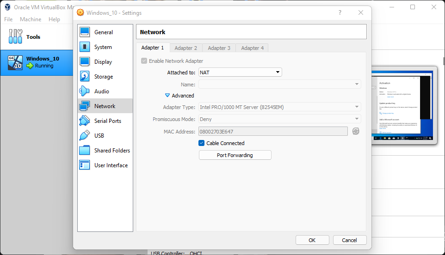Close the Settings dialog
Viewport: 445px width, 255px height.
pos(361,12)
